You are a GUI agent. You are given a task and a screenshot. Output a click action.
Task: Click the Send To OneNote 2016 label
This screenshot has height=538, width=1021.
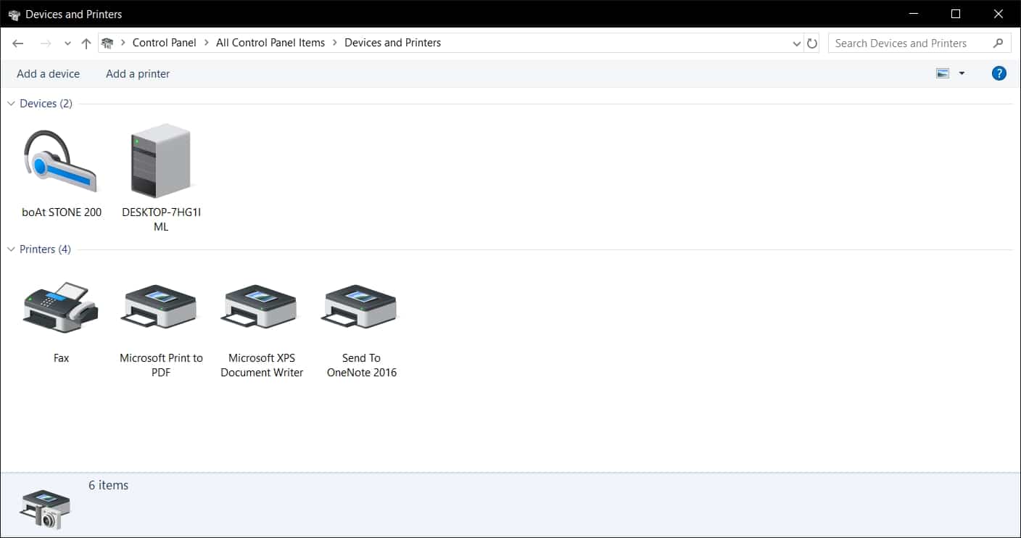point(362,365)
